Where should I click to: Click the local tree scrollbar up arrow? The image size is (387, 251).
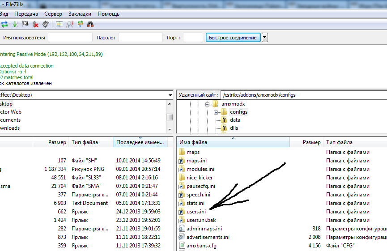[170, 104]
